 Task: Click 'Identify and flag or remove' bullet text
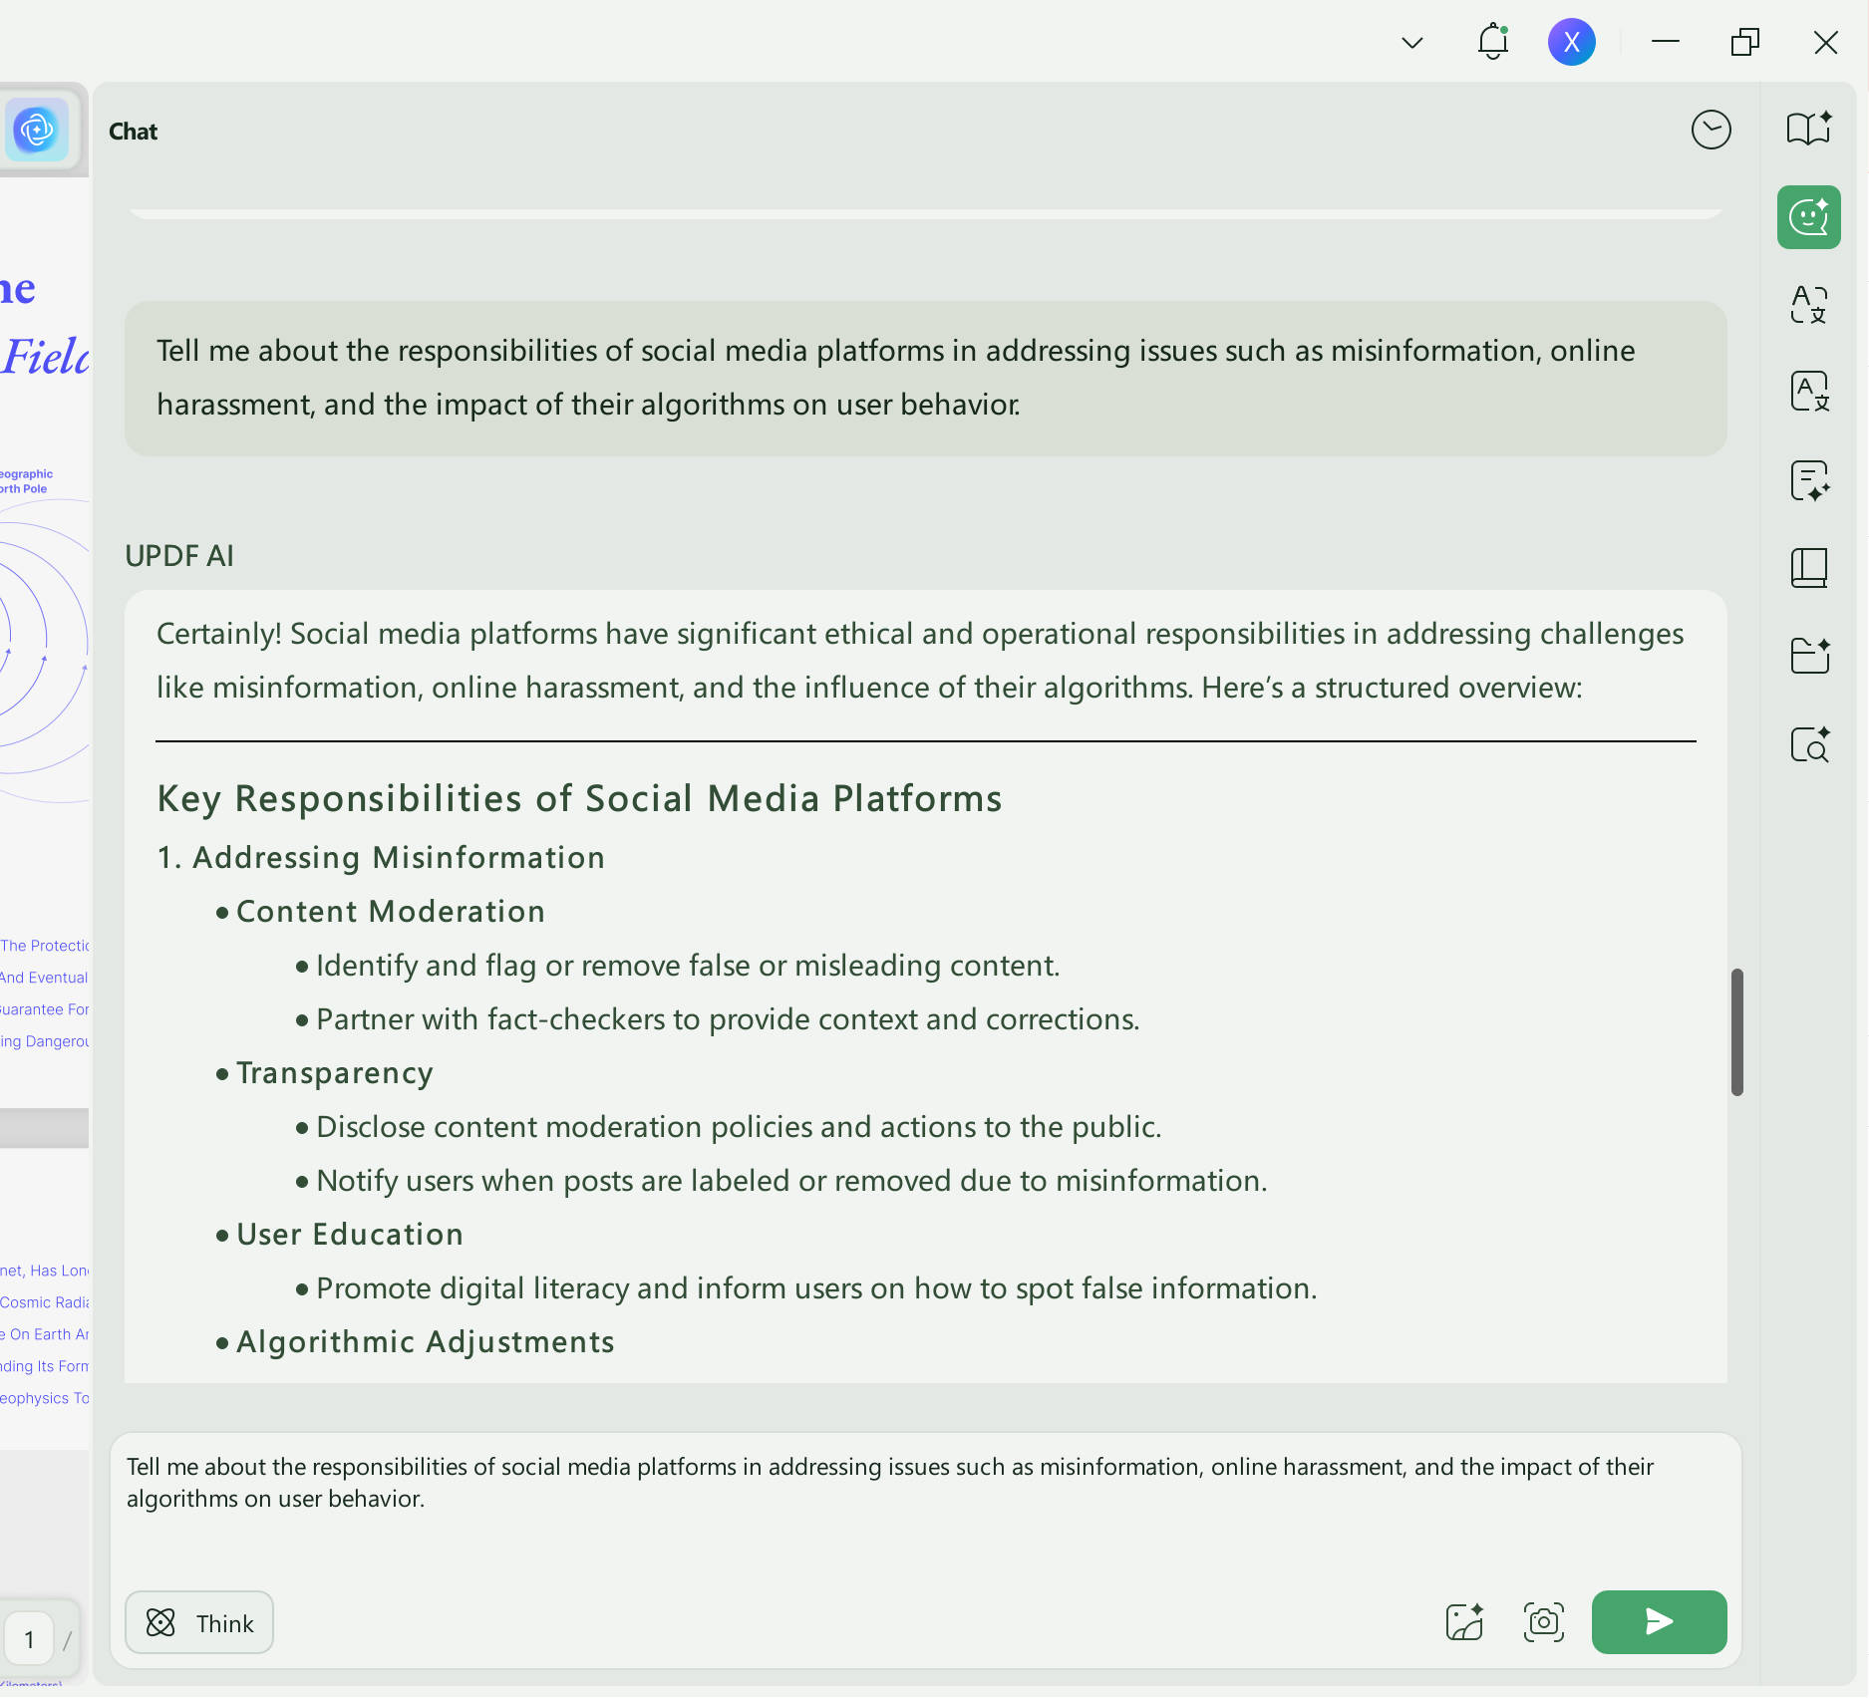tap(688, 965)
